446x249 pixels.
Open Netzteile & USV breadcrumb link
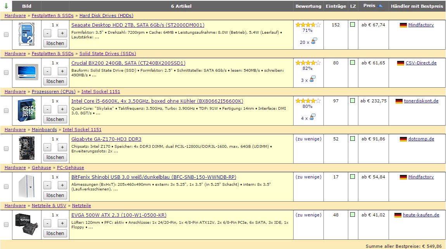coord(49,206)
